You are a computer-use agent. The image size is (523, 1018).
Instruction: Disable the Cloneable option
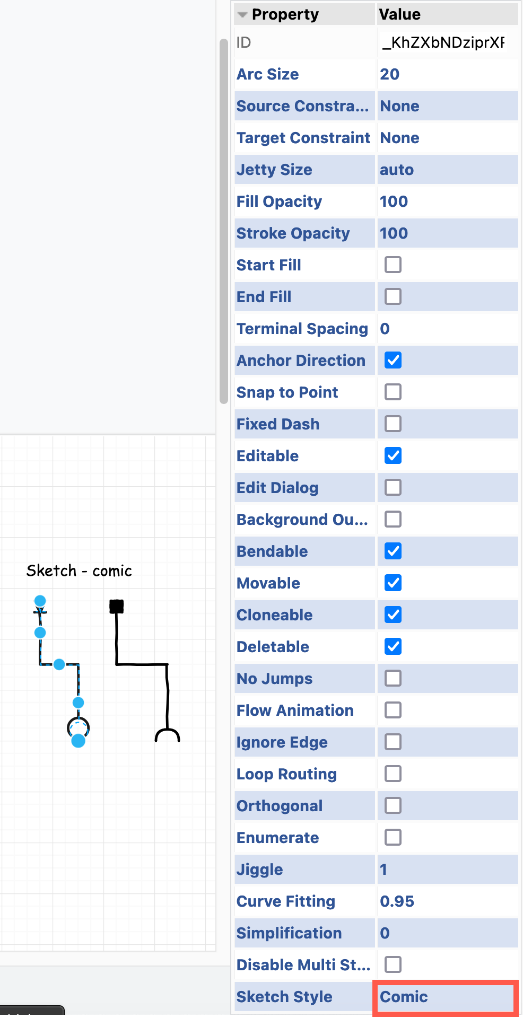point(393,615)
